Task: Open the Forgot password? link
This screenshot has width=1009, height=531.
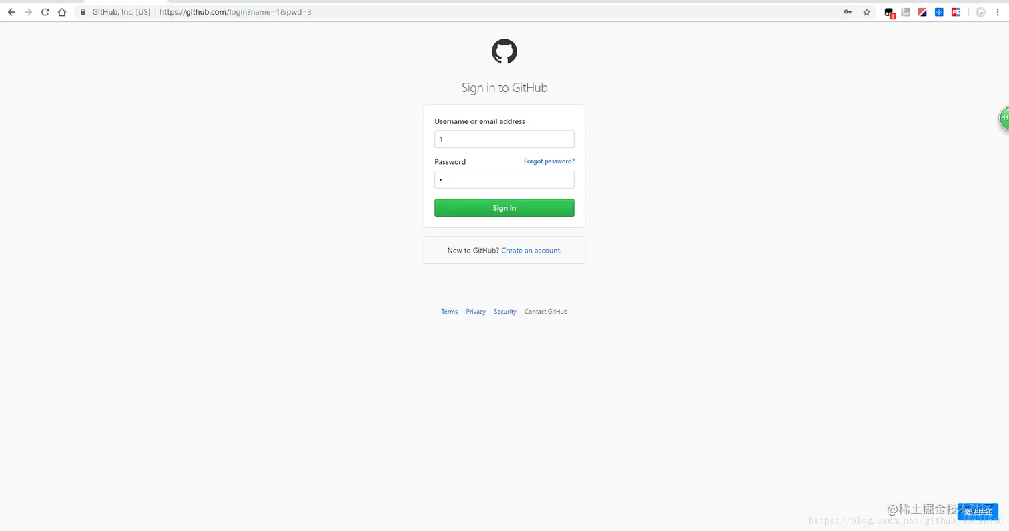Action: tap(549, 161)
